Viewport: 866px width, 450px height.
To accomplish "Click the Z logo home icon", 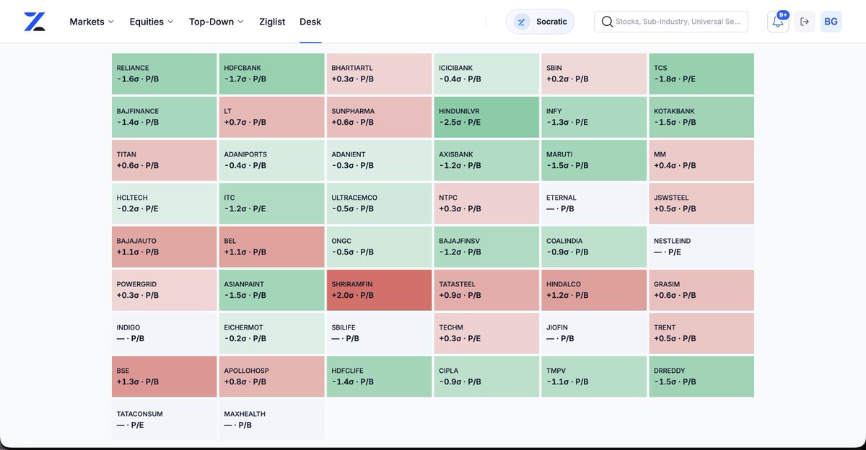I will [34, 22].
